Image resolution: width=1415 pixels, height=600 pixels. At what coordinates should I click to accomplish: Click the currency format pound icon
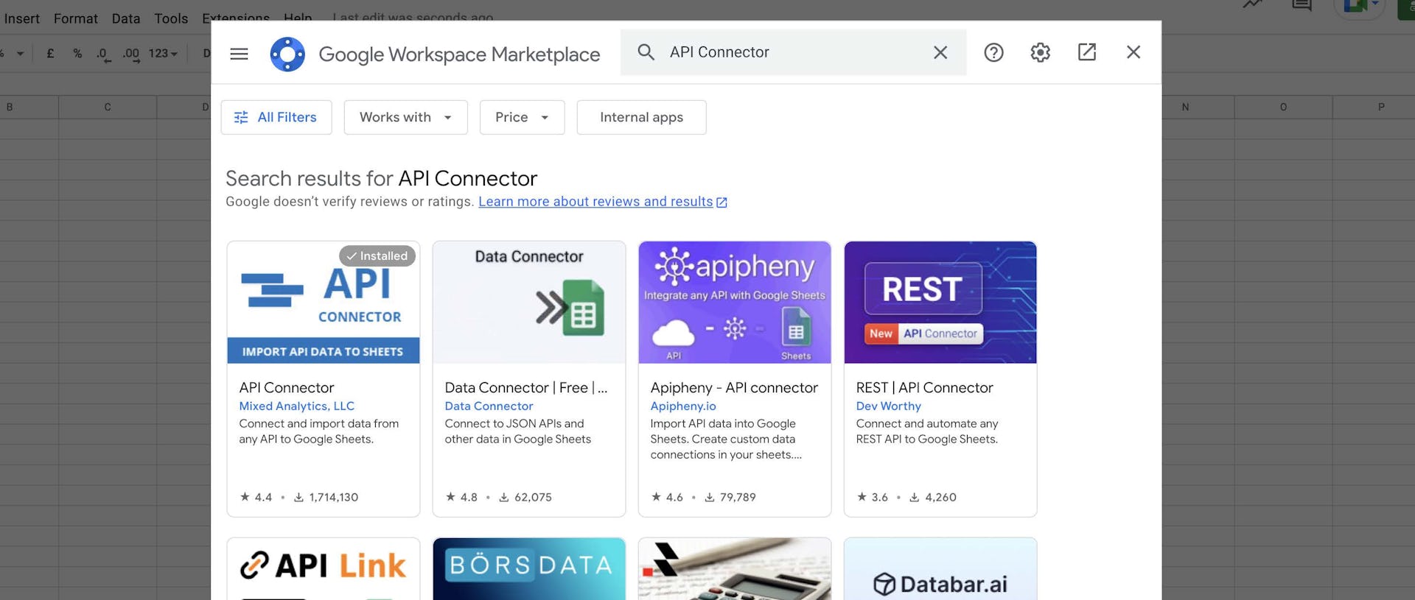(50, 54)
